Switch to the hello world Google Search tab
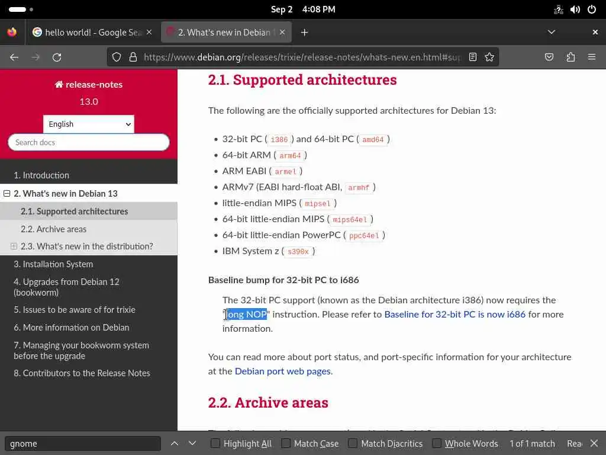The image size is (606, 455). [93, 32]
